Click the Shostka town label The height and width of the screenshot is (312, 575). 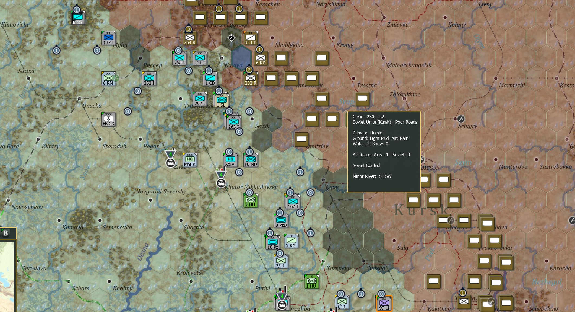coord(194,228)
